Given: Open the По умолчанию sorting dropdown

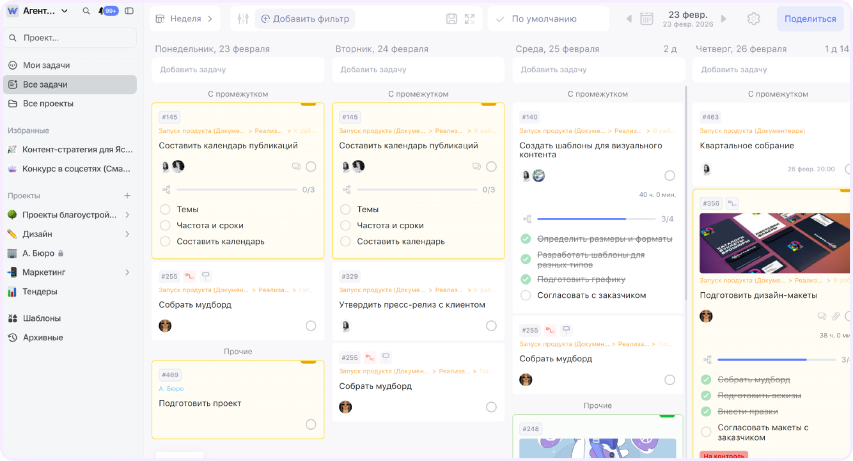Looking at the screenshot, I should tap(548, 19).
